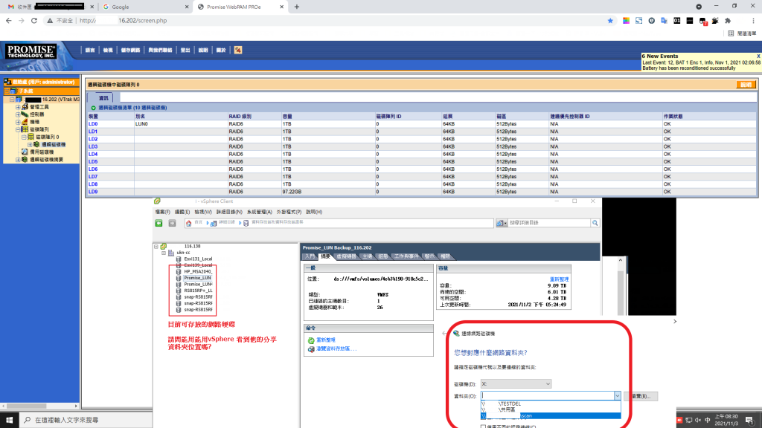Select the 控制器 controller icon in tree

pyautogui.click(x=25, y=114)
